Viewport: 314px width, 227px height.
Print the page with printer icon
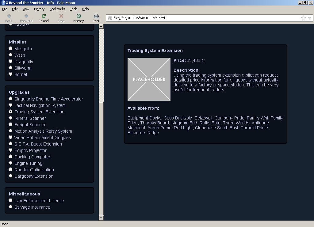96,16
